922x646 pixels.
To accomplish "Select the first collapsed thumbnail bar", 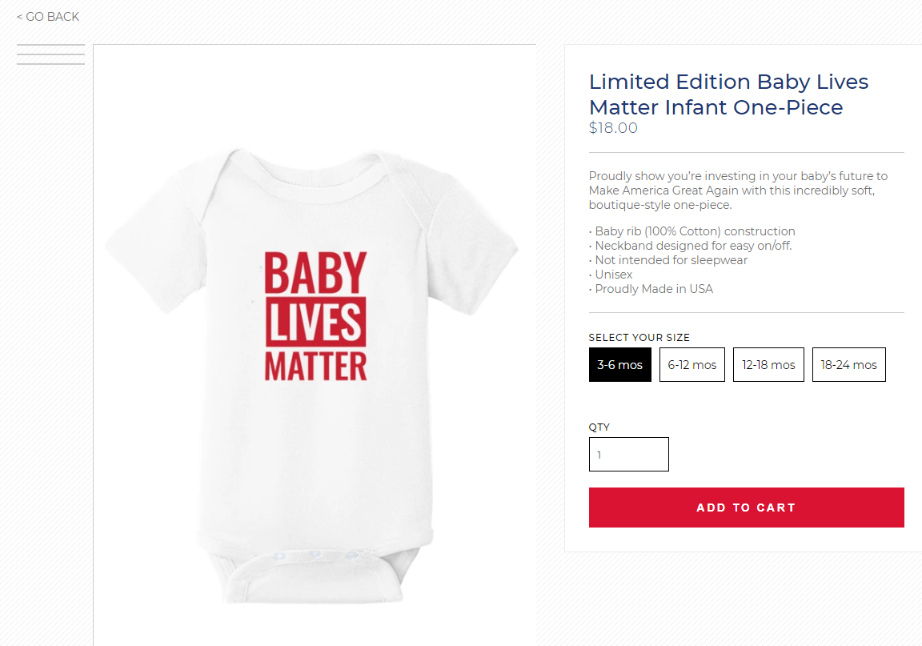I will tap(50, 45).
